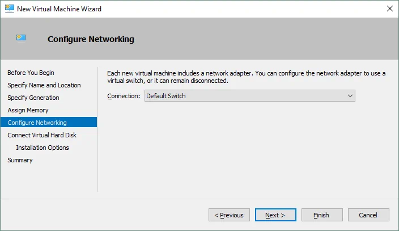Screen dimensions: 399x231
Task: Open the Installation Options sub-step
Action: coord(43,148)
